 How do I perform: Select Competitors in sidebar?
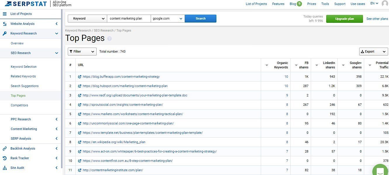(19, 105)
